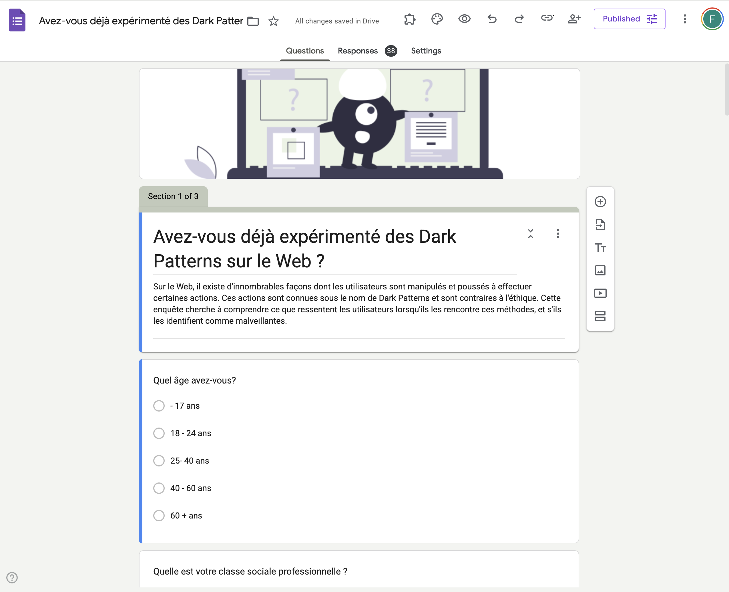Viewport: 729px width, 592px height.
Task: Redo the last change
Action: click(x=519, y=19)
